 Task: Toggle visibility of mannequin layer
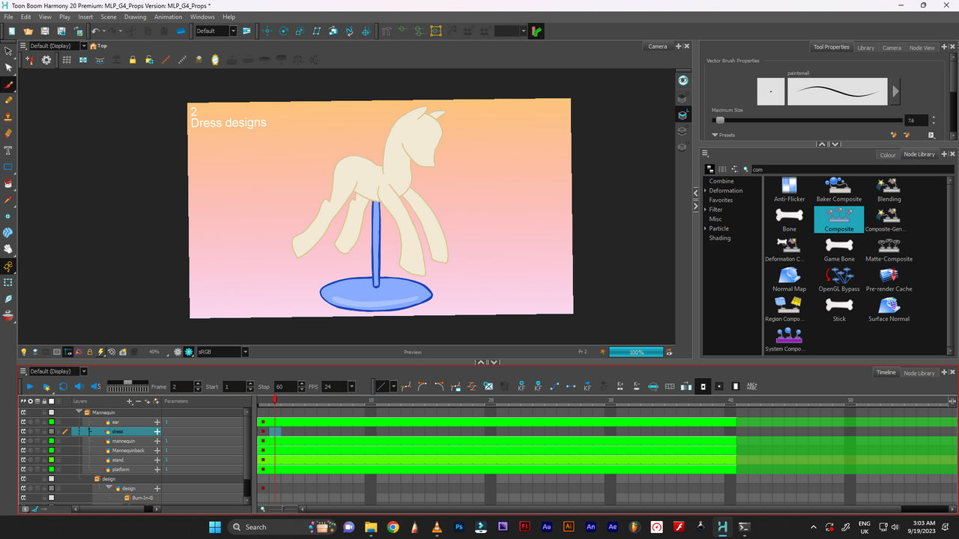coord(24,441)
